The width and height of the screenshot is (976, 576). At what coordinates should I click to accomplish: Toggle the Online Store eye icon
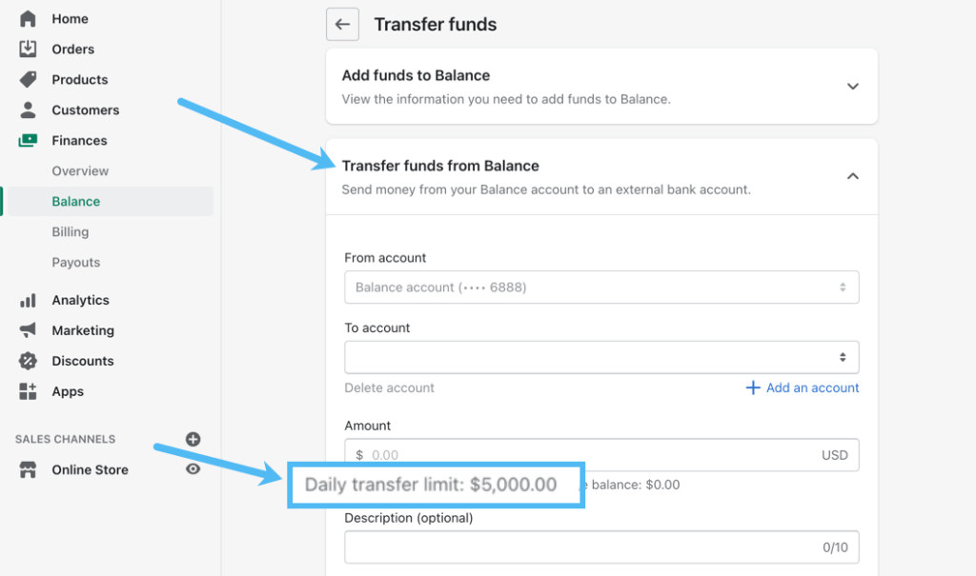[x=193, y=469]
